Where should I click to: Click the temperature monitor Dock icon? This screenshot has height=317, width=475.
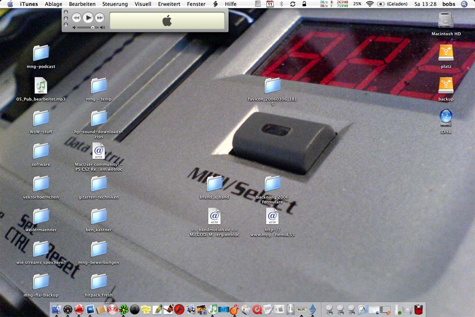click(x=302, y=309)
